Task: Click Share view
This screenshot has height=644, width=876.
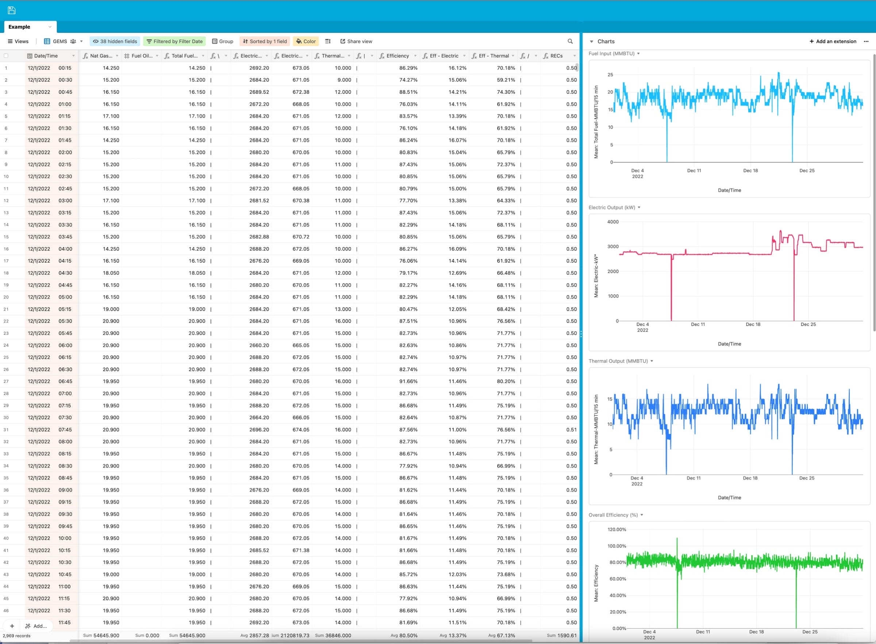Action: pos(356,41)
